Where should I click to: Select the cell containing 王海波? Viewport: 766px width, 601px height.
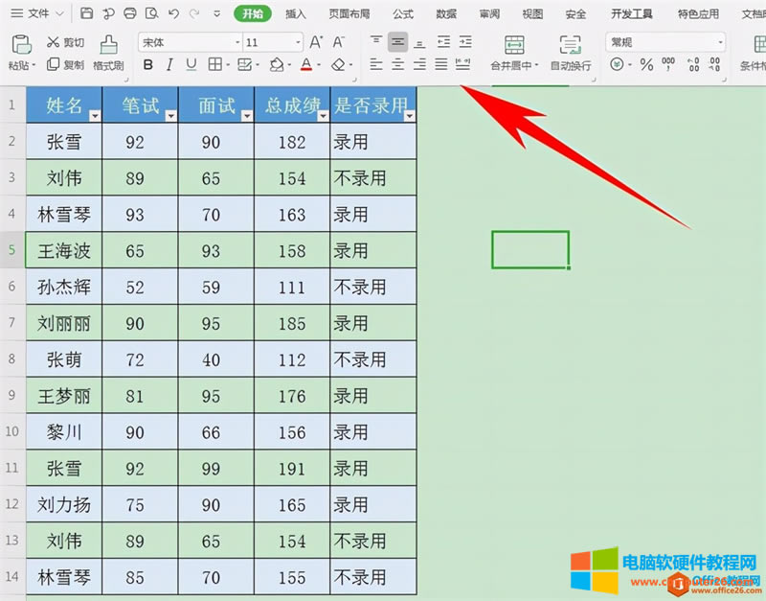(63, 250)
